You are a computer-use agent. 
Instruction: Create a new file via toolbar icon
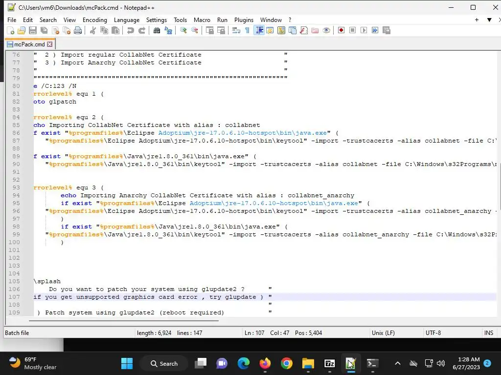click(11, 30)
